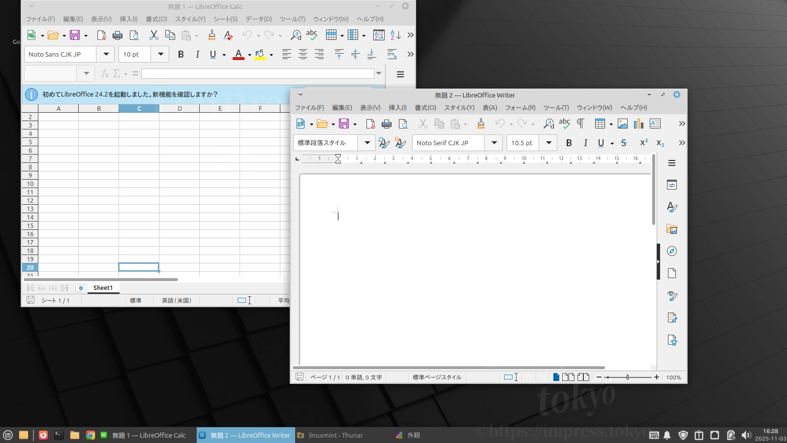Select the Sheet1 tab in Calc

coord(103,288)
